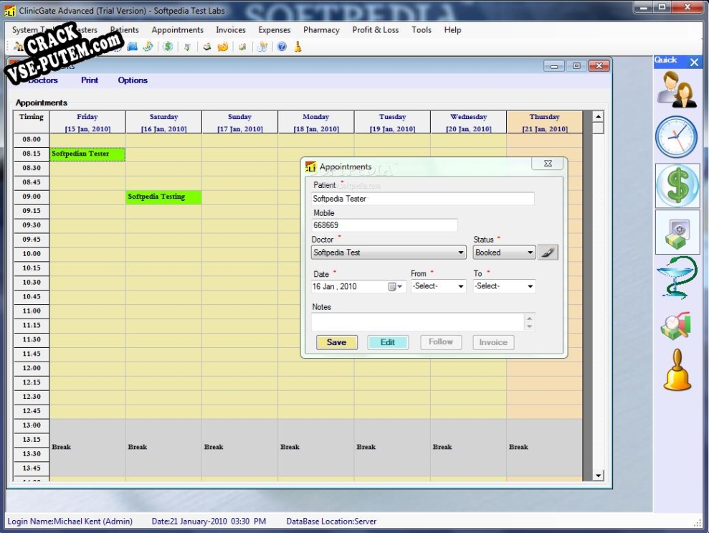Open the blue folder toolbar icon
This screenshot has width=709, height=533.
click(x=132, y=47)
